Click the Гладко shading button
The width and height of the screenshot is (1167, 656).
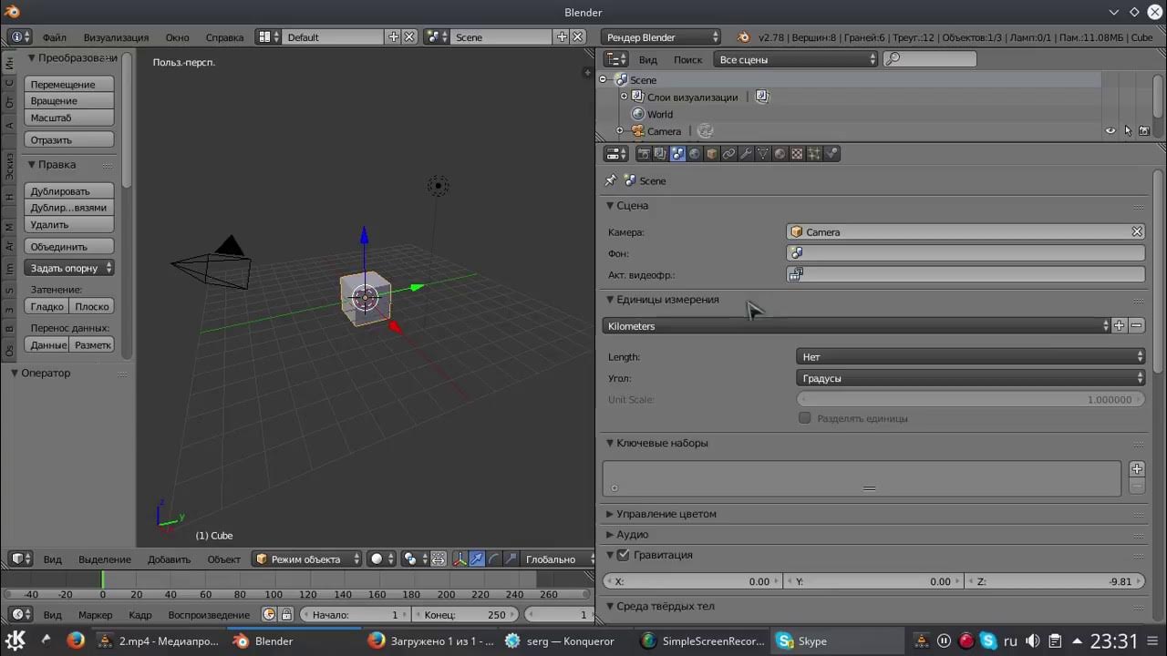[46, 307]
